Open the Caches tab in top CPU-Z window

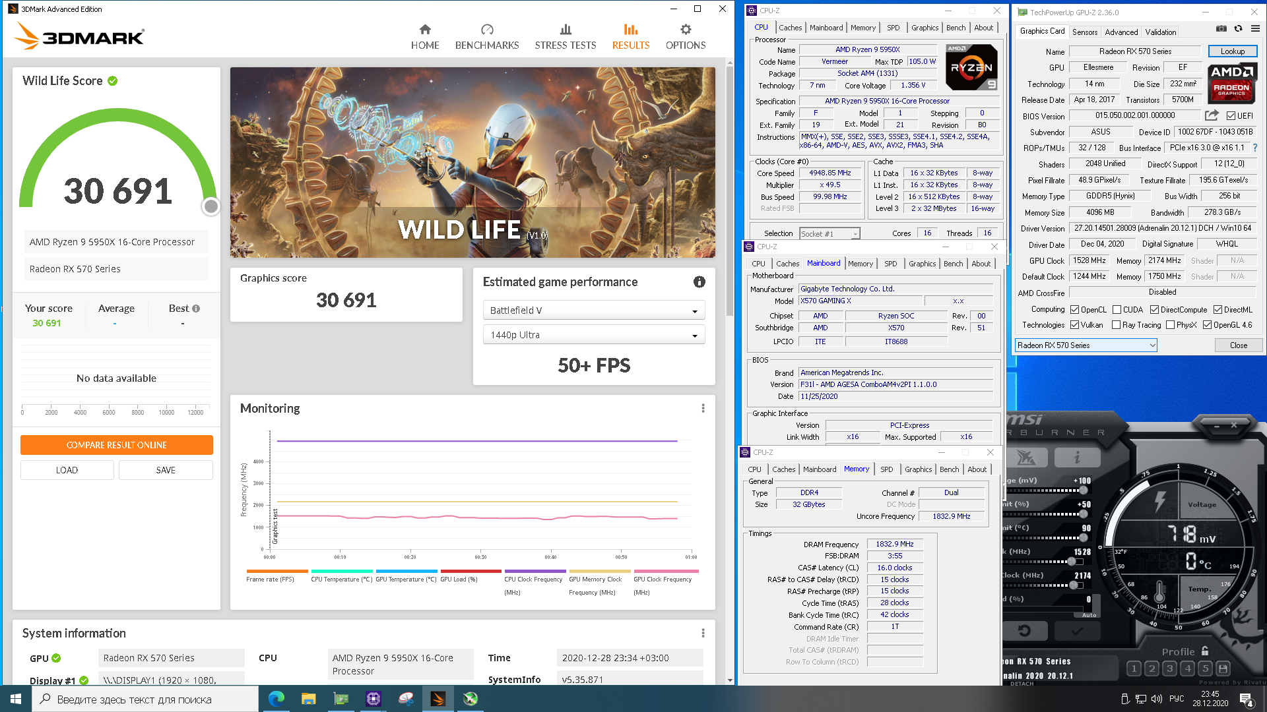tap(790, 28)
